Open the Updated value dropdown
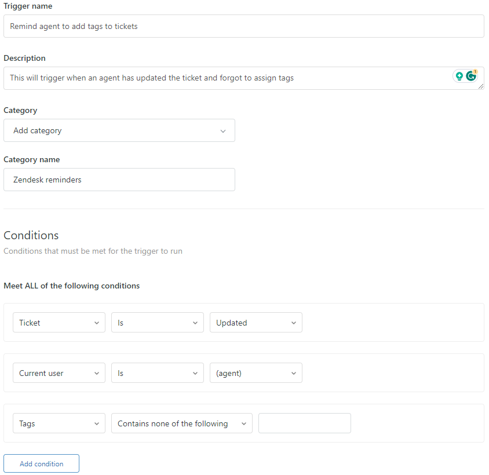This screenshot has height=475, width=489. 256,322
